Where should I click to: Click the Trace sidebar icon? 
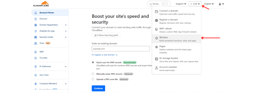point(36,43)
